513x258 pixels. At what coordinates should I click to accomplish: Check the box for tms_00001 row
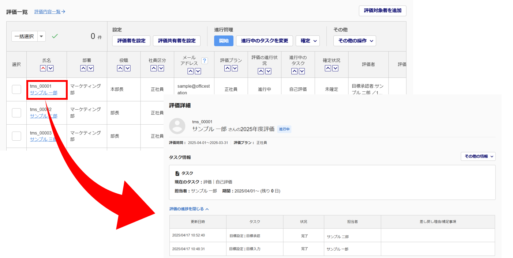click(x=16, y=89)
